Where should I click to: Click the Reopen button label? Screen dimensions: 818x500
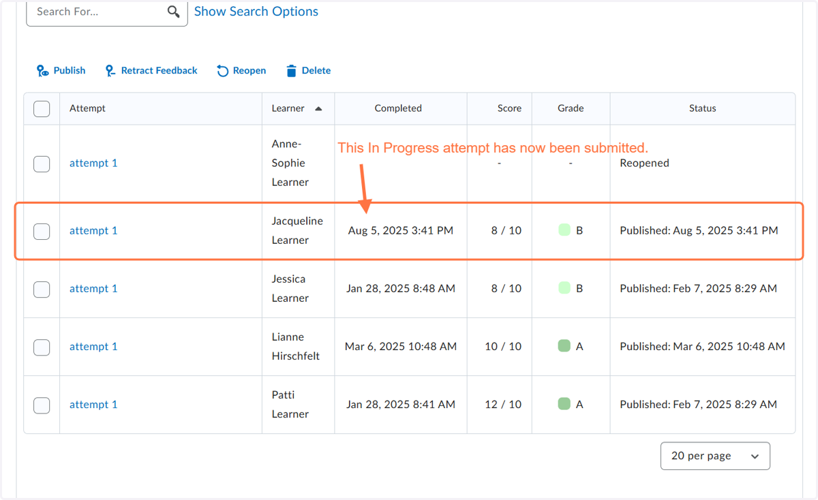point(249,71)
